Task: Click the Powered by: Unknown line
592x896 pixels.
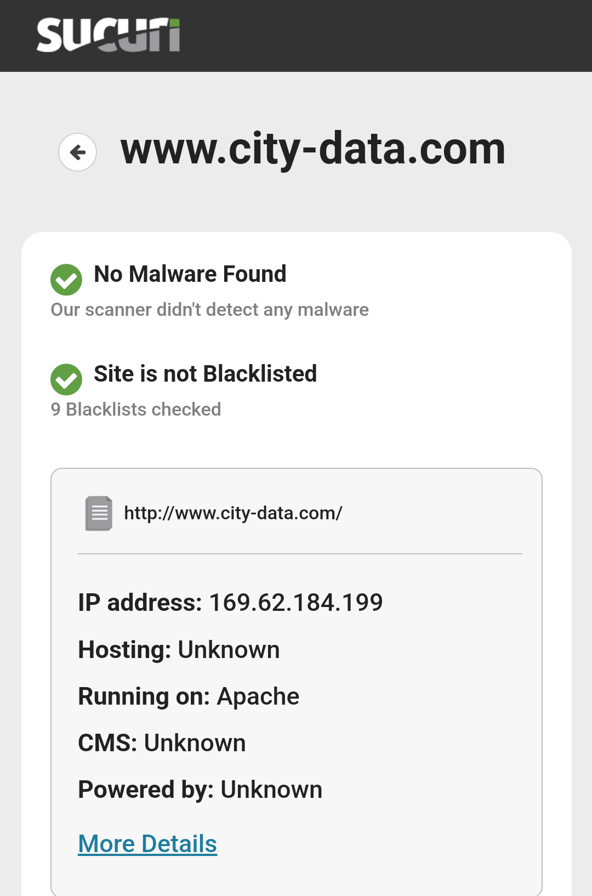Action: coord(200,790)
